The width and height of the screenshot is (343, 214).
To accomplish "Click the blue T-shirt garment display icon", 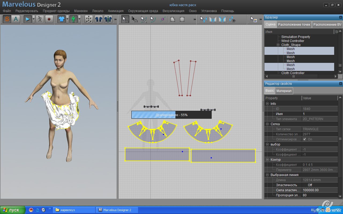I will [61, 19].
